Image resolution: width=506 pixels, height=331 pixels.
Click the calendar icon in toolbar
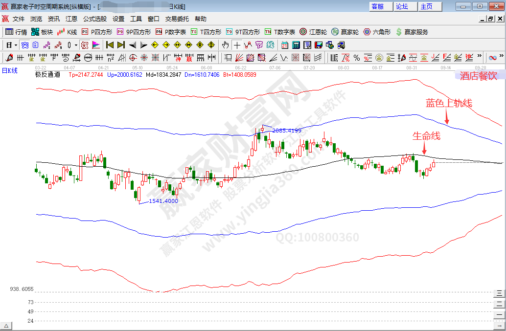click(x=285, y=45)
